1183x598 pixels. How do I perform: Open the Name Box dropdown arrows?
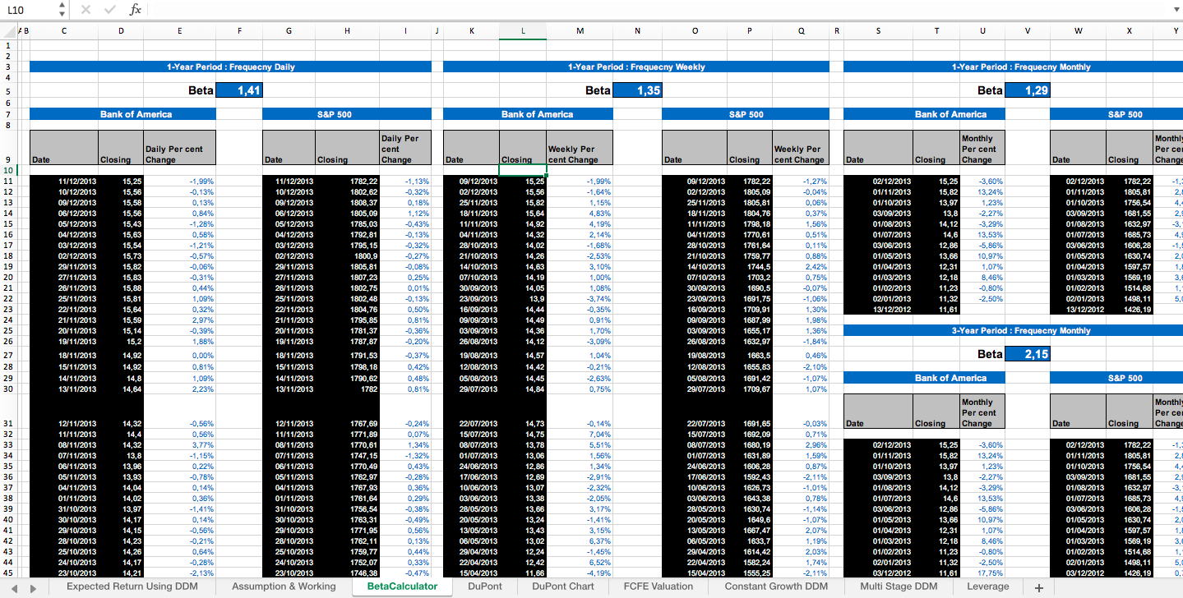(x=62, y=10)
